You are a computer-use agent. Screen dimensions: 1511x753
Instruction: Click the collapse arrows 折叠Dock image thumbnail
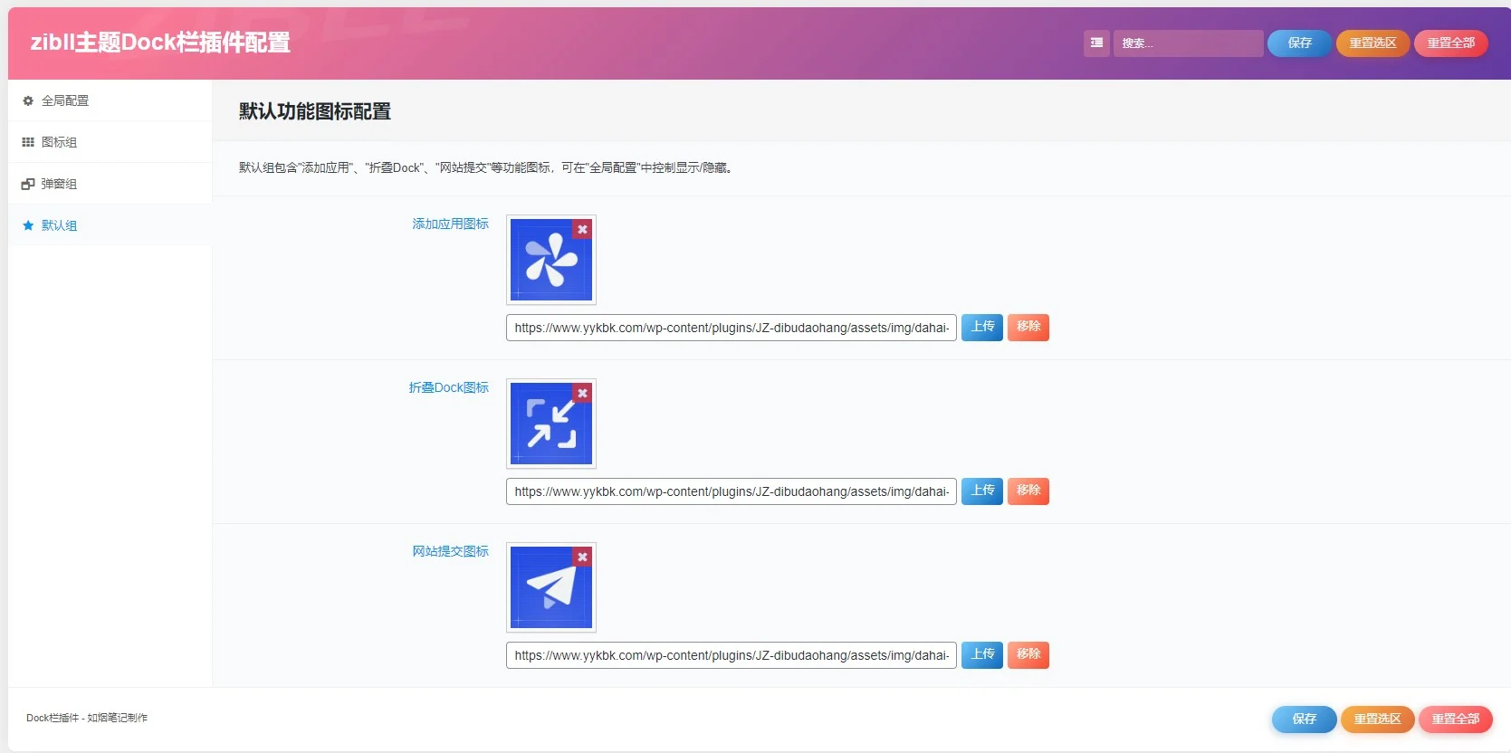[x=550, y=424]
